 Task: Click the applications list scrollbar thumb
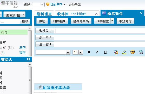point(30,80)
